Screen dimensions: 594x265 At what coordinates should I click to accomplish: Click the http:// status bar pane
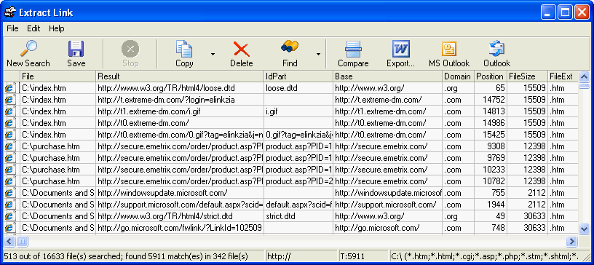click(x=301, y=256)
